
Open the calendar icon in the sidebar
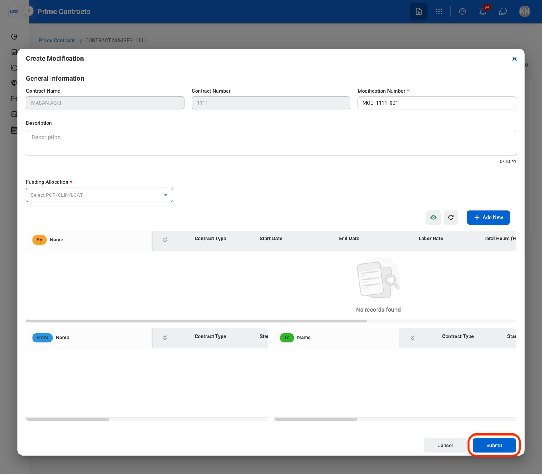(14, 130)
